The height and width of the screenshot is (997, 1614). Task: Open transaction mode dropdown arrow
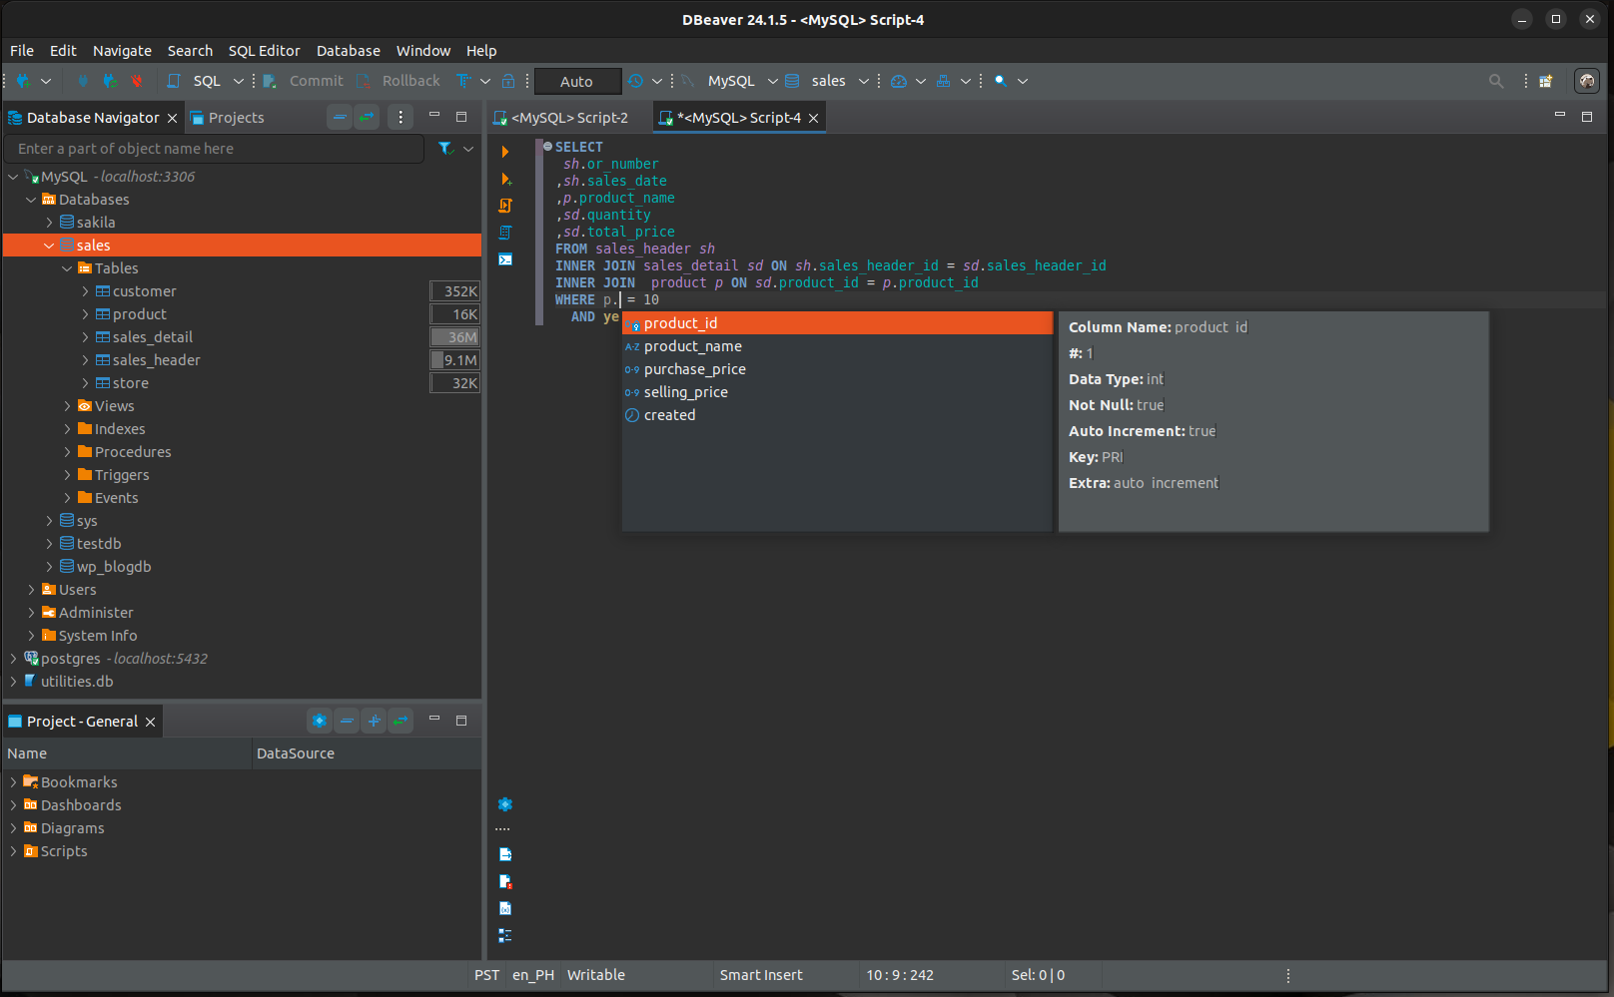coord(657,81)
